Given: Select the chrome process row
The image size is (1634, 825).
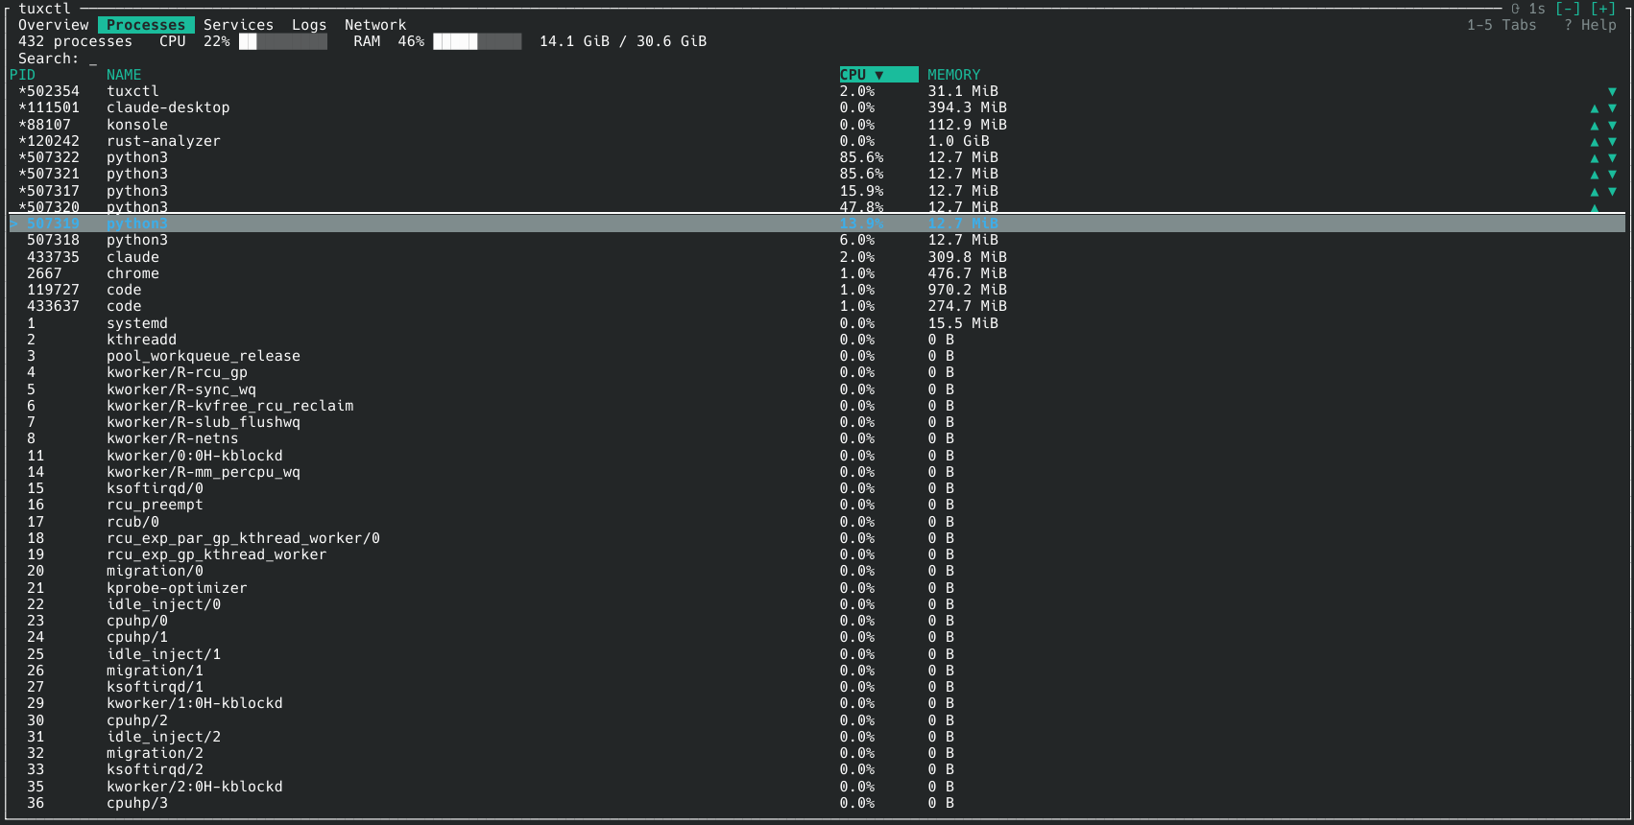Looking at the screenshot, I should pos(817,273).
